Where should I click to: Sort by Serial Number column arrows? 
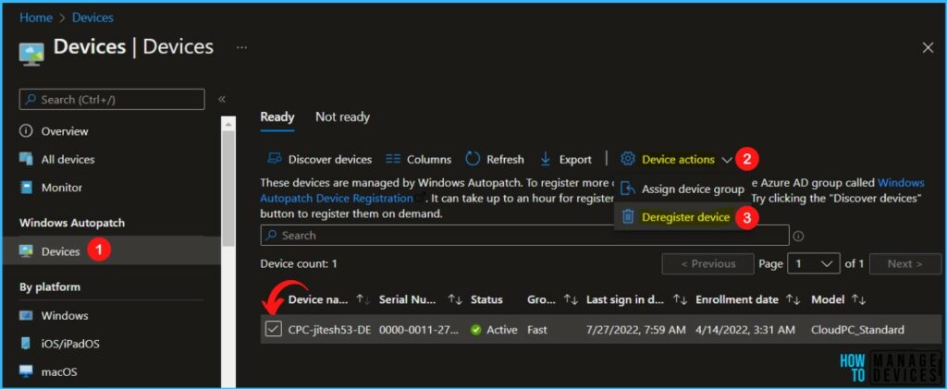click(455, 299)
